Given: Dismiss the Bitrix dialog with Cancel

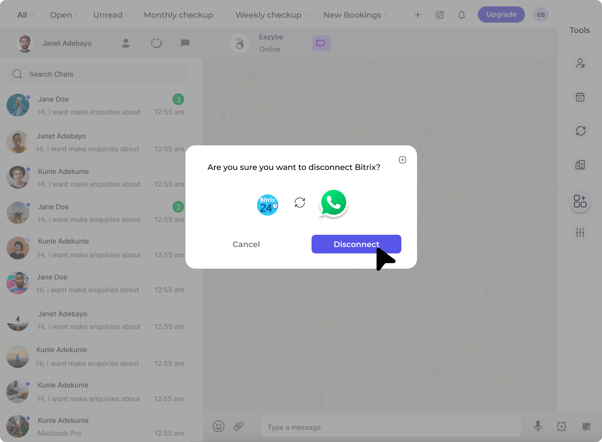Looking at the screenshot, I should click(x=246, y=244).
